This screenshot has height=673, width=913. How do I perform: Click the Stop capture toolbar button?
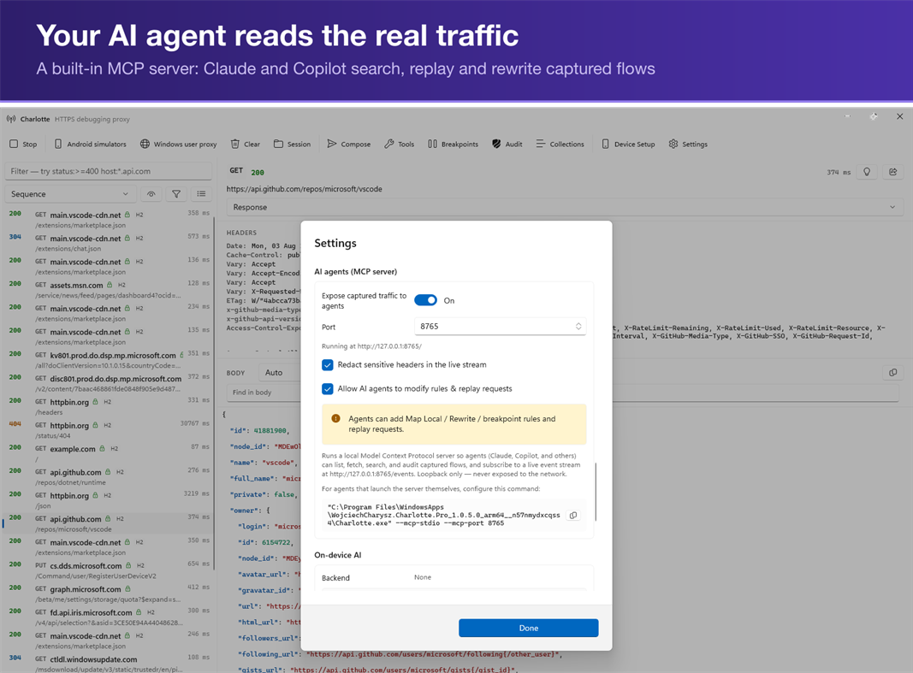(x=23, y=145)
